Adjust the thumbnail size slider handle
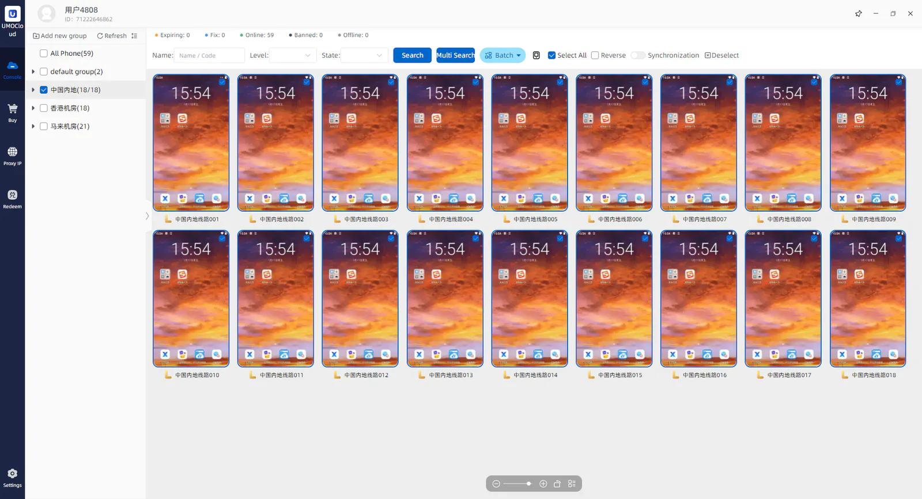The height and width of the screenshot is (499, 922). pyautogui.click(x=529, y=484)
